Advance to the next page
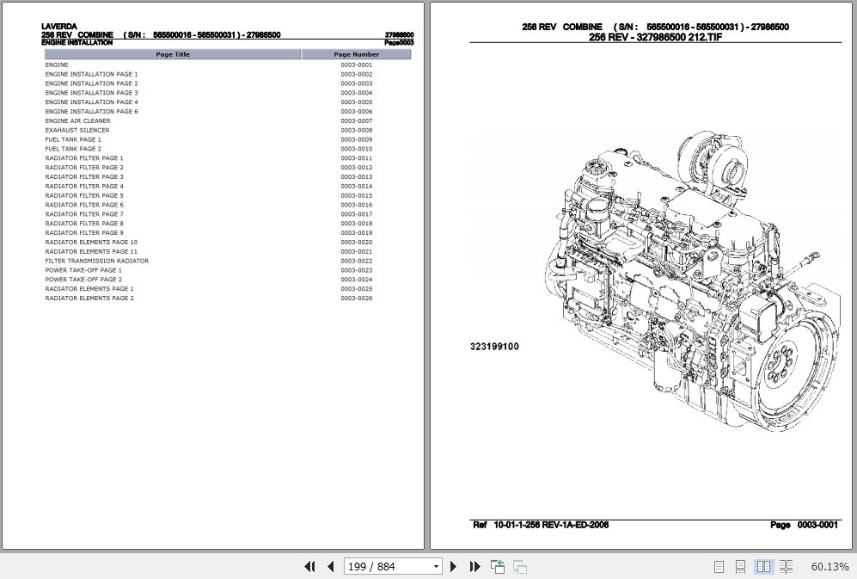Viewport: 857px width, 579px height. point(453,567)
